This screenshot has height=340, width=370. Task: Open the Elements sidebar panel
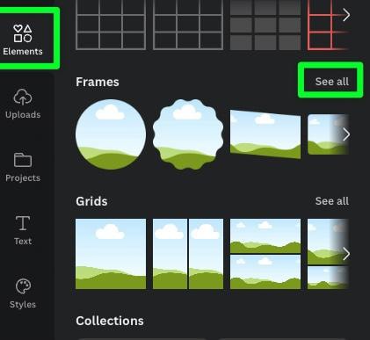[23, 40]
